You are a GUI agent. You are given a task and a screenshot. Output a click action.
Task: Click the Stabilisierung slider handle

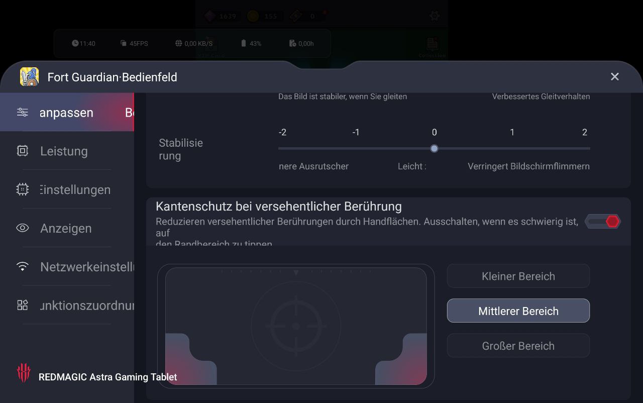pos(435,149)
